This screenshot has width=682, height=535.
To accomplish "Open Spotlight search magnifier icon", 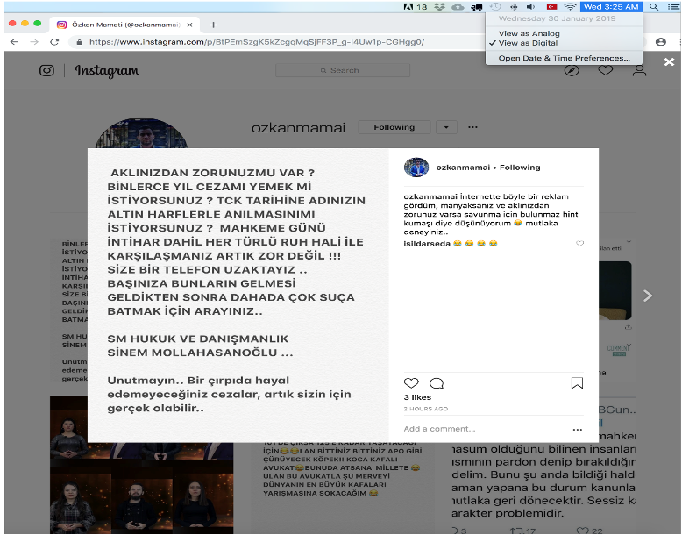I will pyautogui.click(x=653, y=6).
